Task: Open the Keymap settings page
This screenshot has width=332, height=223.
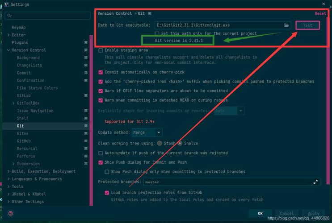Action: click(19, 28)
